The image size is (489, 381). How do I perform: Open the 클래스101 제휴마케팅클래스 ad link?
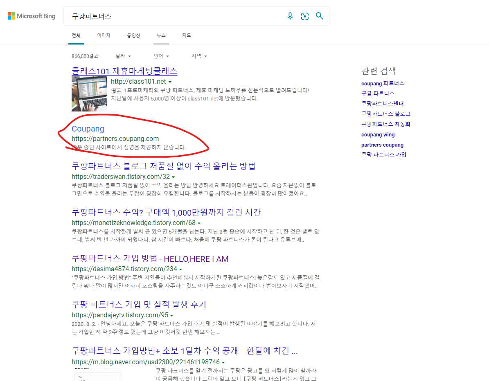pyautogui.click(x=124, y=71)
